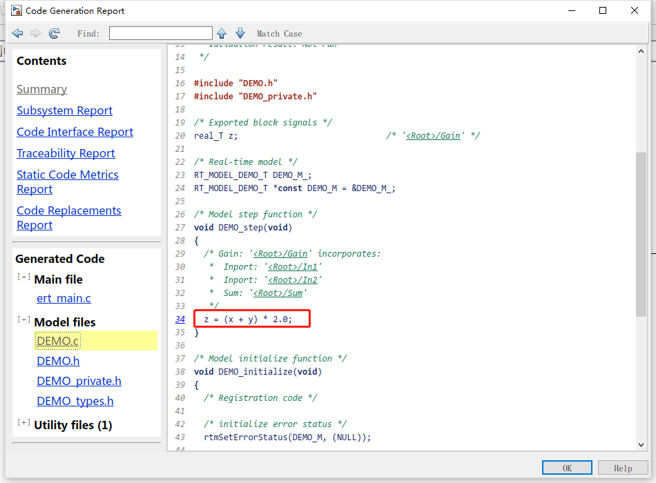Click the Refresh report icon
Image resolution: width=656 pixels, height=483 pixels.
55,33
